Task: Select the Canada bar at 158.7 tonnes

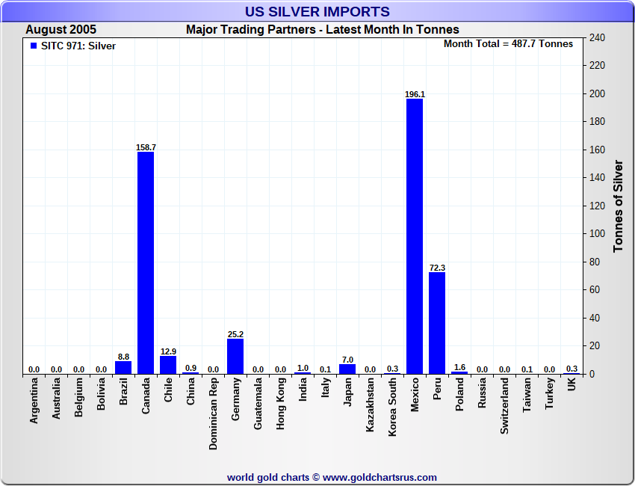Action: click(x=146, y=262)
